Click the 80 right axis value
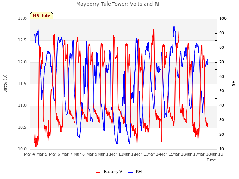 tap(221, 48)
